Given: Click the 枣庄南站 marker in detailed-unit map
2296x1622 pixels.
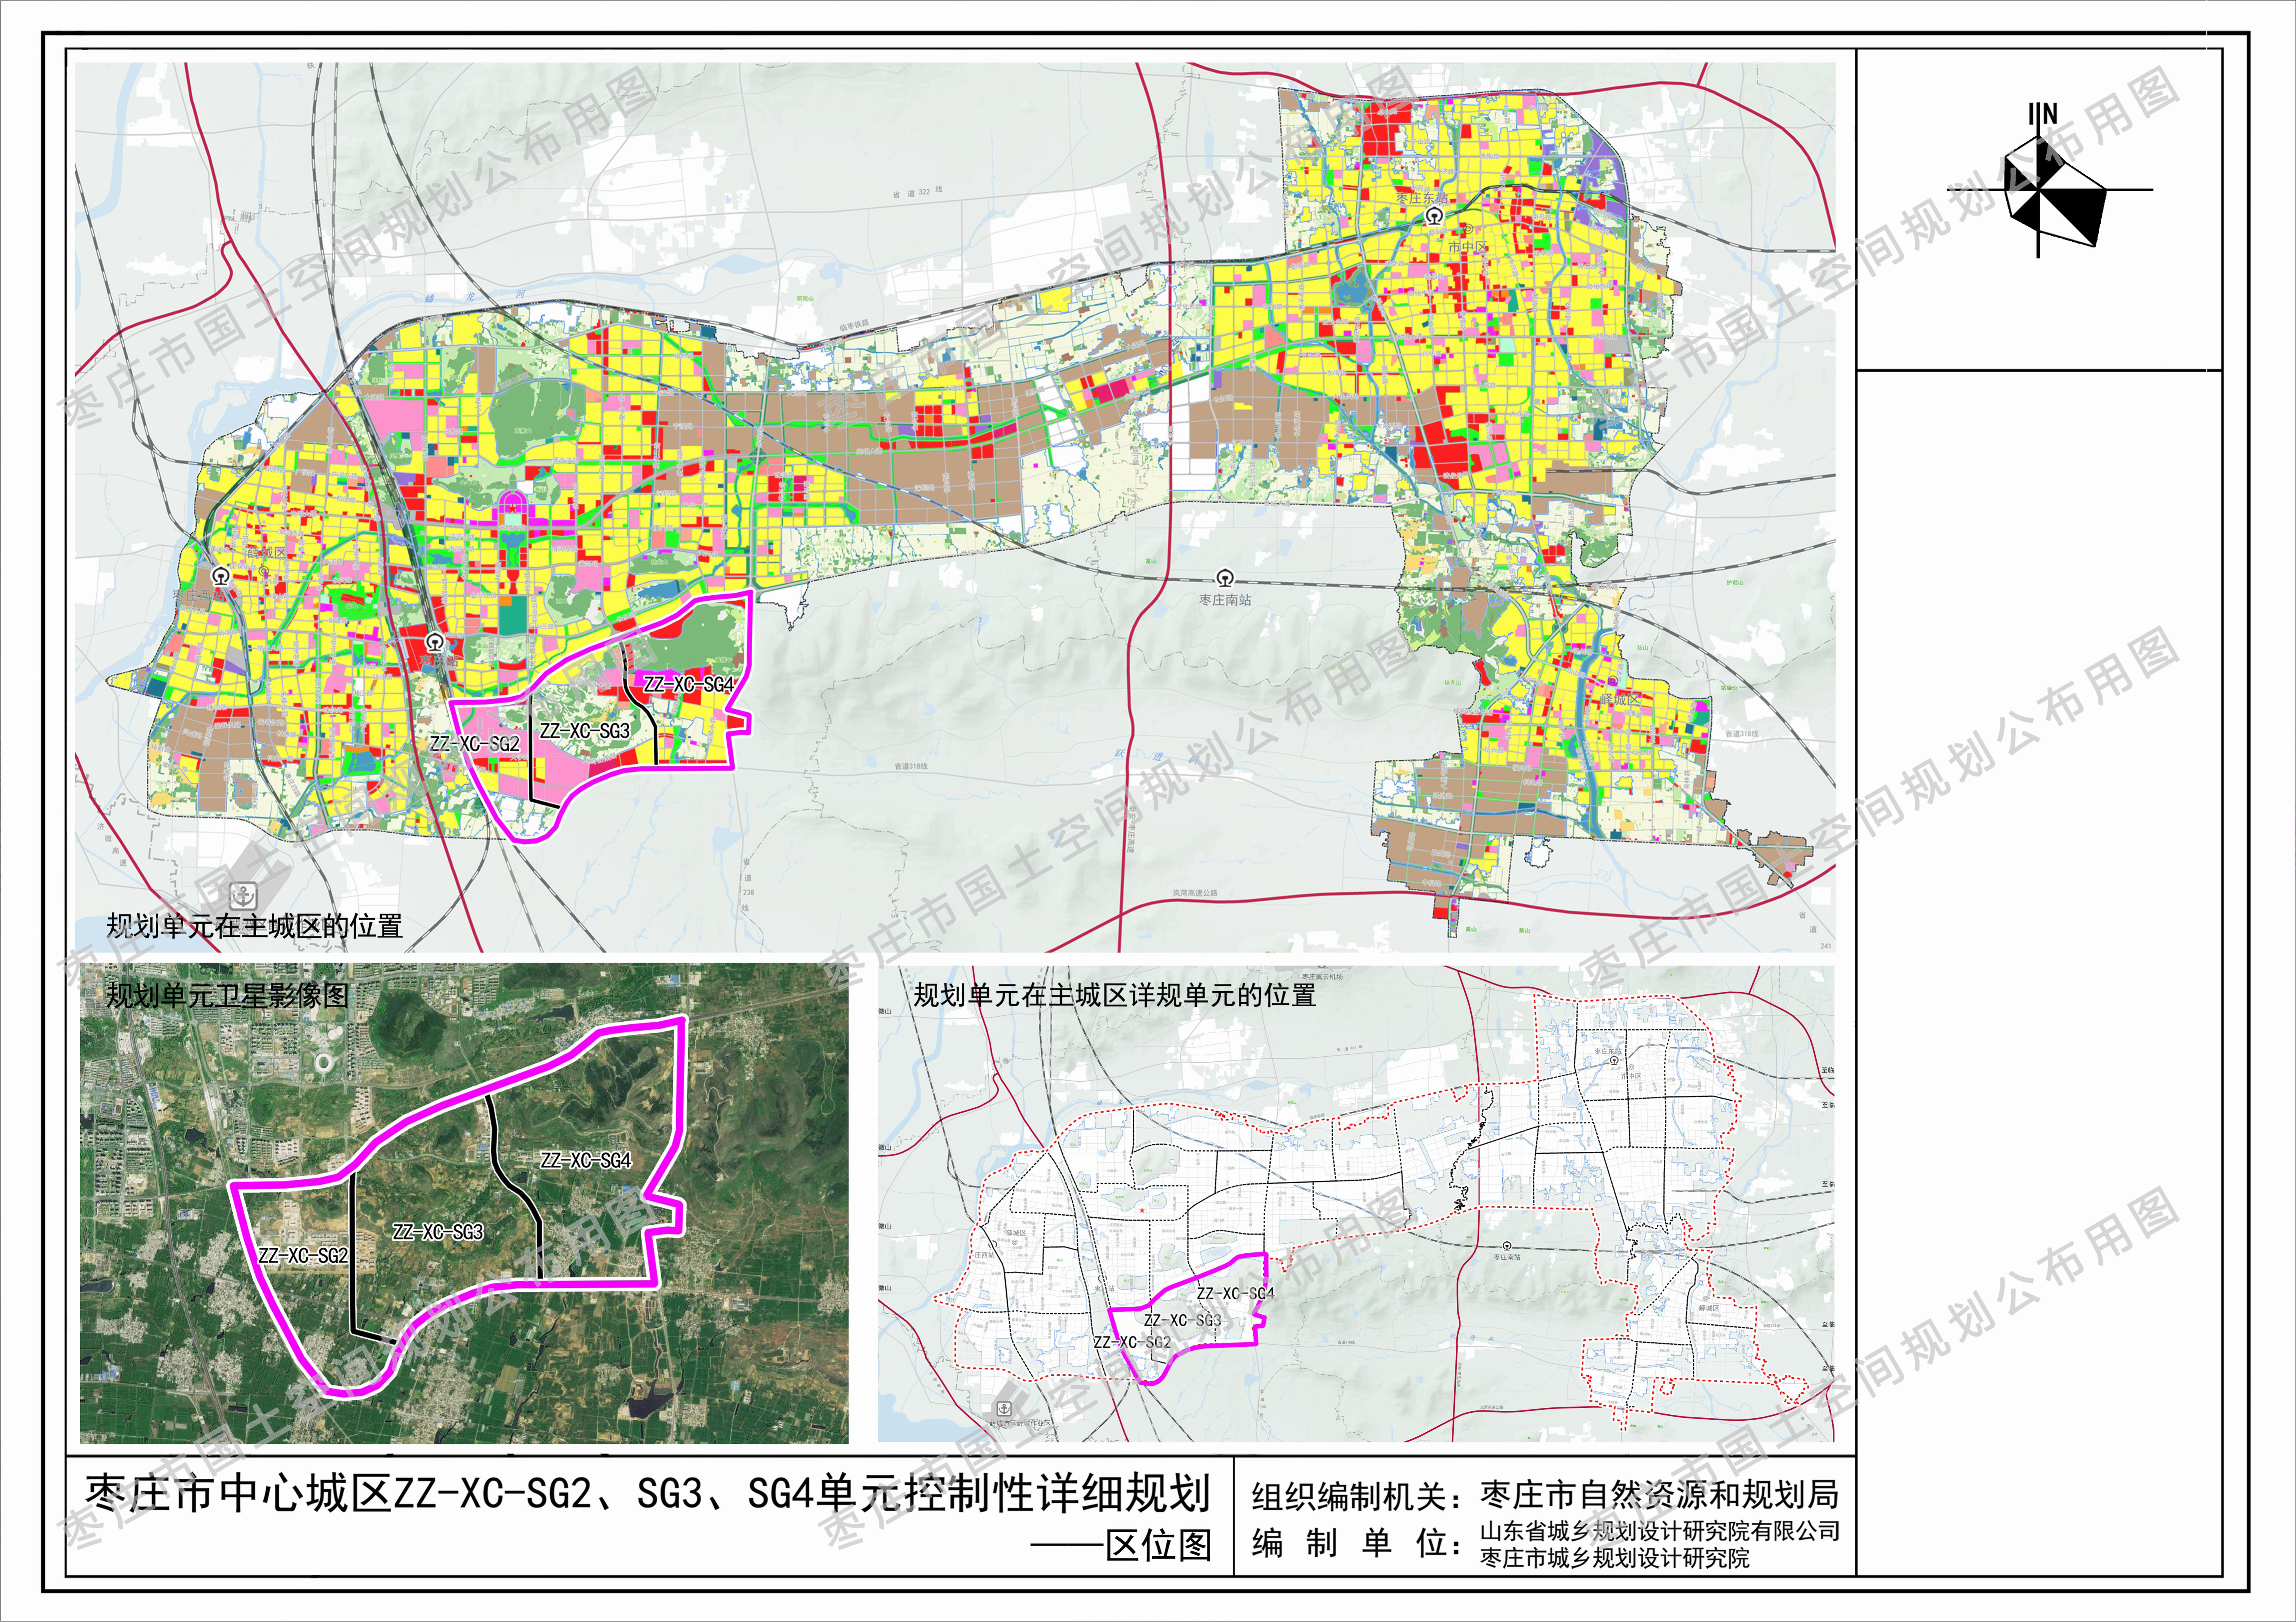Looking at the screenshot, I should (x=1507, y=1246).
